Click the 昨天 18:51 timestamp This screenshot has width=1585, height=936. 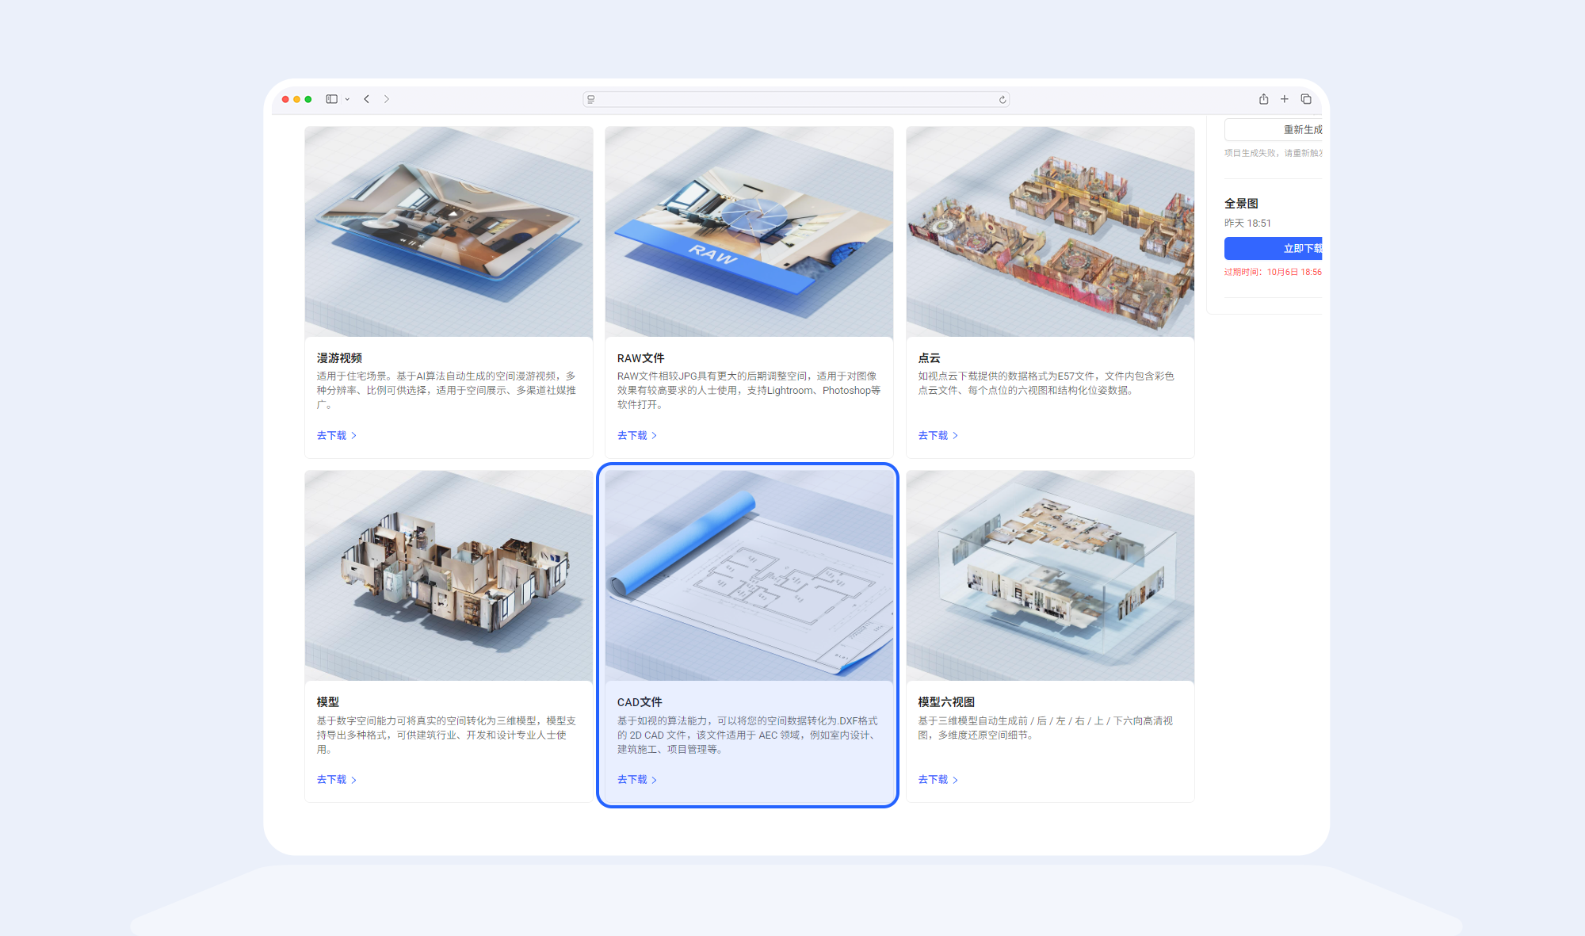point(1247,223)
